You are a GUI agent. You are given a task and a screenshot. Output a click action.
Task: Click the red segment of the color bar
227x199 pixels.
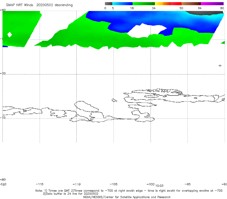pos(176,4)
